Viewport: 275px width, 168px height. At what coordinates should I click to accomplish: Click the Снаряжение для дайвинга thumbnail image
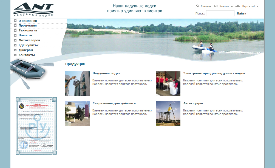tap(77, 114)
